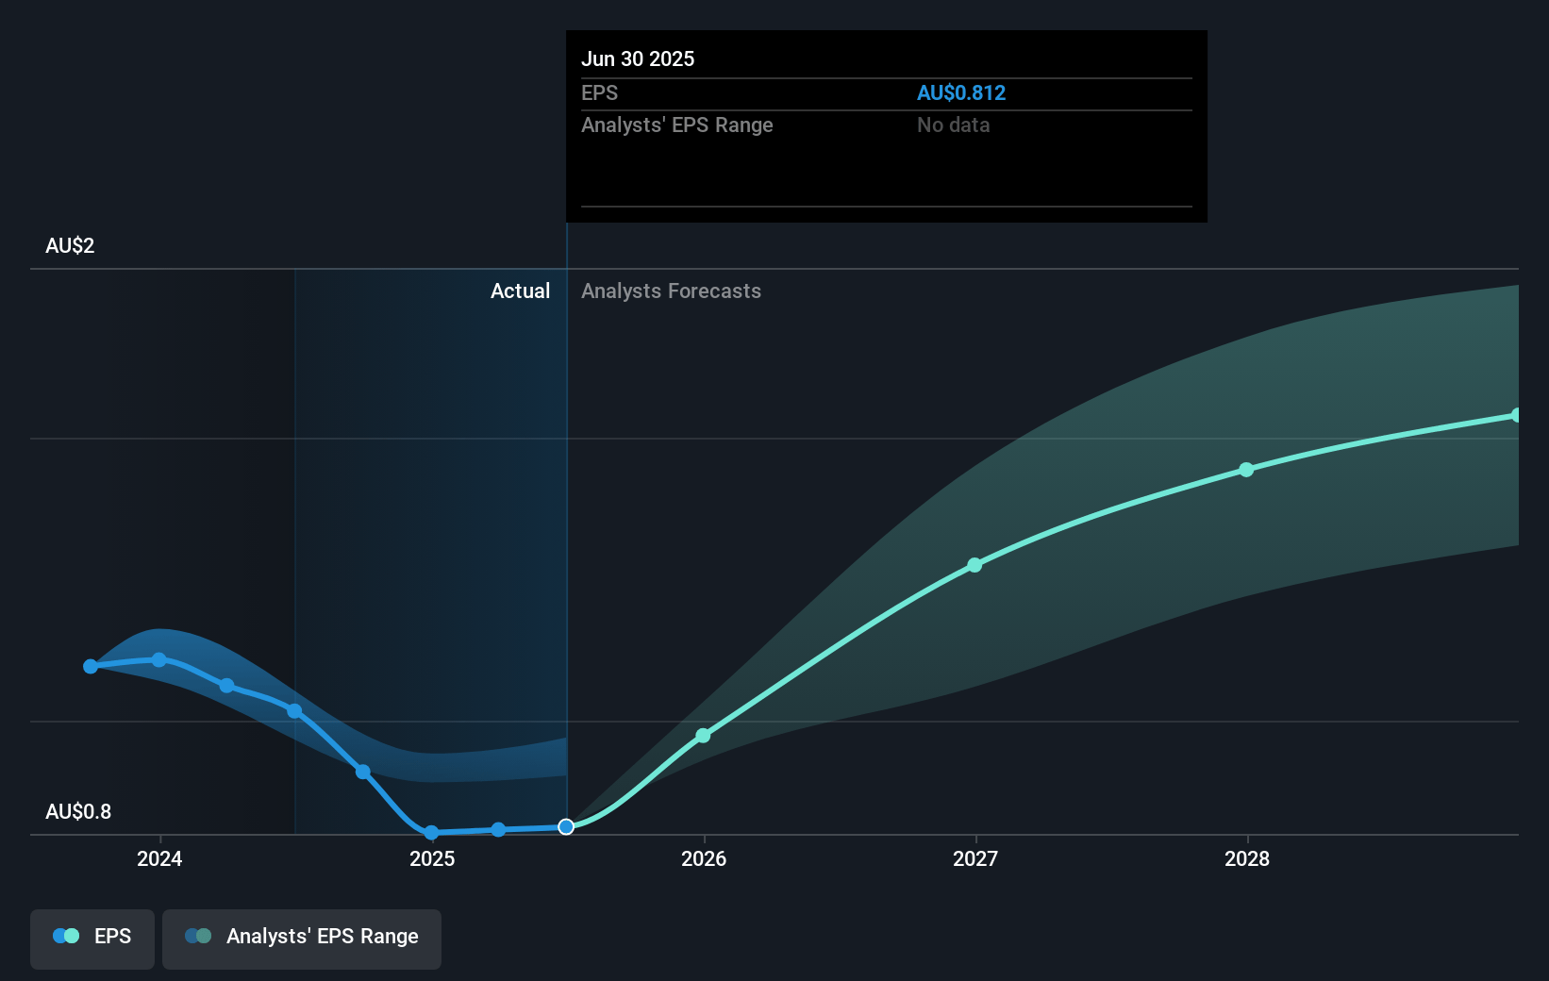Select the lowest EPS point above 2025 tick
Viewport: 1549px width, 981px height.
click(x=431, y=833)
